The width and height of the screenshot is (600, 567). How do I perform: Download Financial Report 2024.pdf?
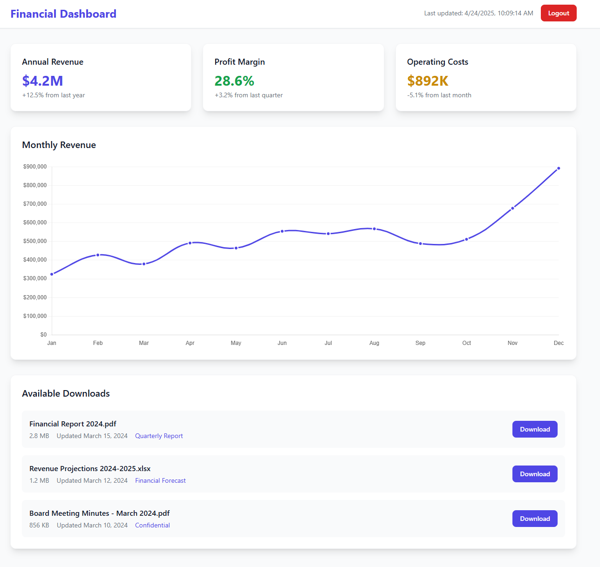(534, 429)
